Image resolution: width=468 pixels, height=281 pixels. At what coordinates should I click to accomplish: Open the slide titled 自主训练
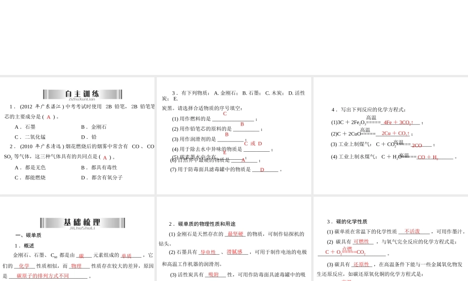coord(77,136)
